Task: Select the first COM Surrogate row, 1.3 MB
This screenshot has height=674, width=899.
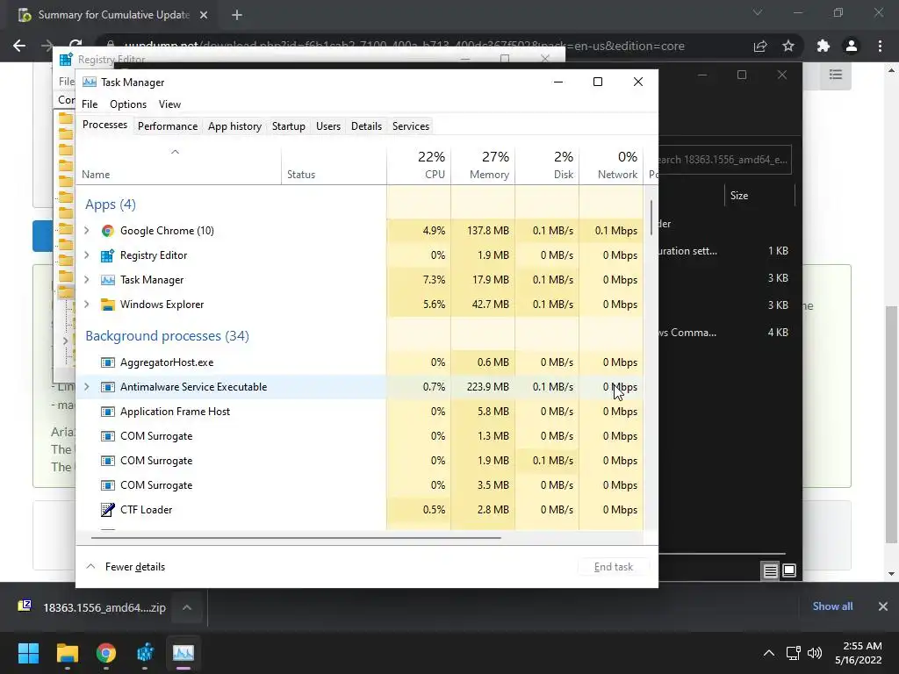Action: (359, 436)
